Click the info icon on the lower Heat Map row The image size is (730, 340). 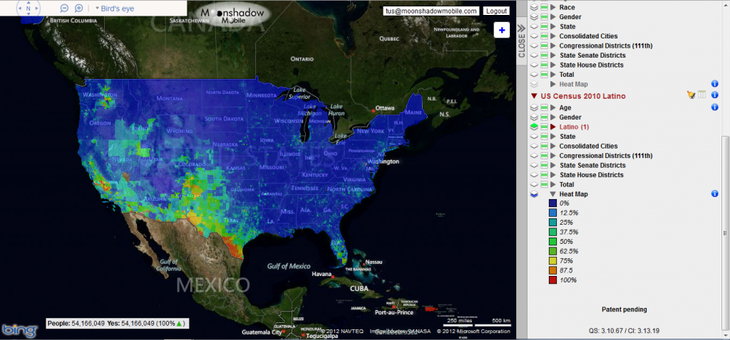(714, 193)
